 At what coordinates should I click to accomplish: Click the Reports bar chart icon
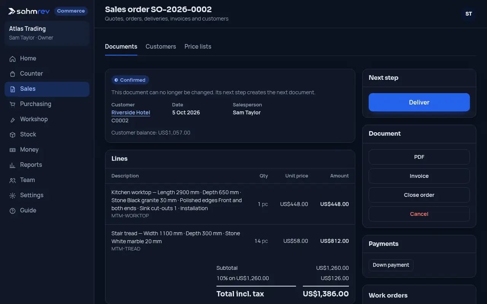(x=13, y=165)
